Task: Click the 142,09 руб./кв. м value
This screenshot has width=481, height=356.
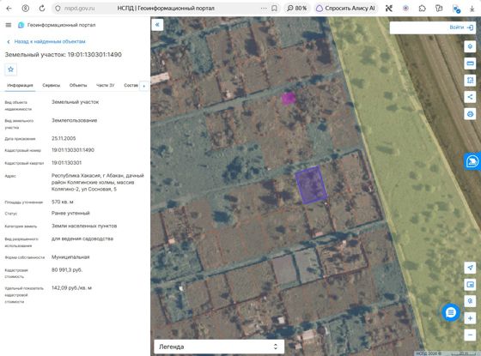Action: coord(71,288)
